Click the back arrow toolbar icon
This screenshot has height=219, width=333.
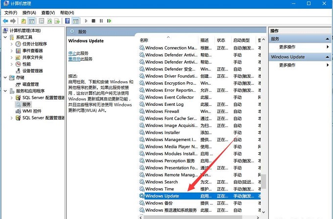tap(5, 21)
